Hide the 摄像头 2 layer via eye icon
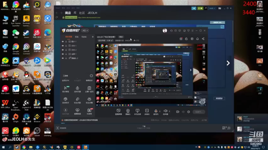 point(63,58)
